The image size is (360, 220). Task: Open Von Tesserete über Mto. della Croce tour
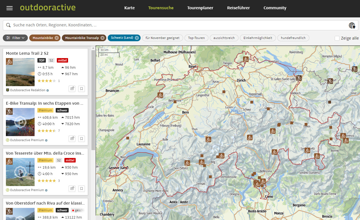(45, 153)
